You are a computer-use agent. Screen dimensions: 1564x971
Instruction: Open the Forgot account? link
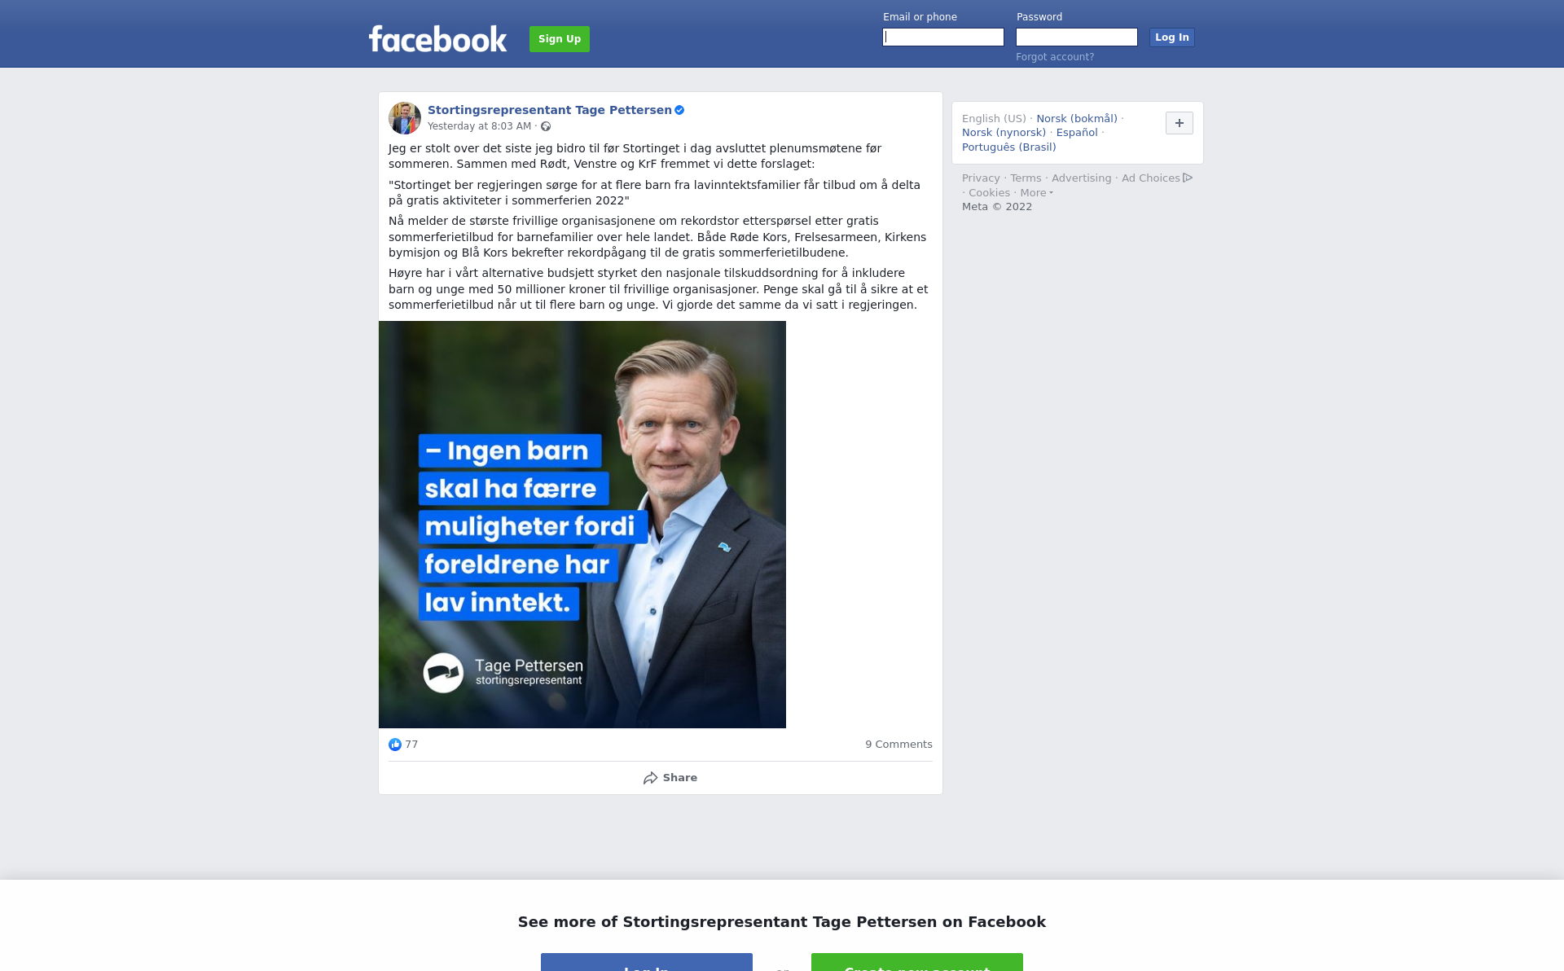point(1055,57)
